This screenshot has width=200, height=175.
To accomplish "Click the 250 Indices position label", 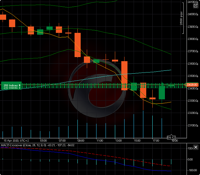I will [12, 85].
